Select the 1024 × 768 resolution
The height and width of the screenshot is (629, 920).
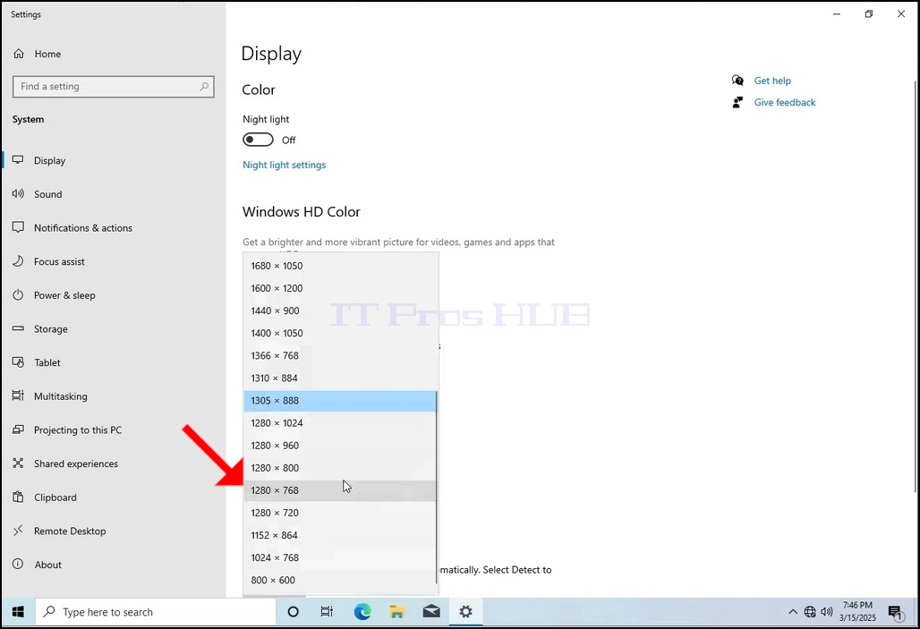point(340,557)
